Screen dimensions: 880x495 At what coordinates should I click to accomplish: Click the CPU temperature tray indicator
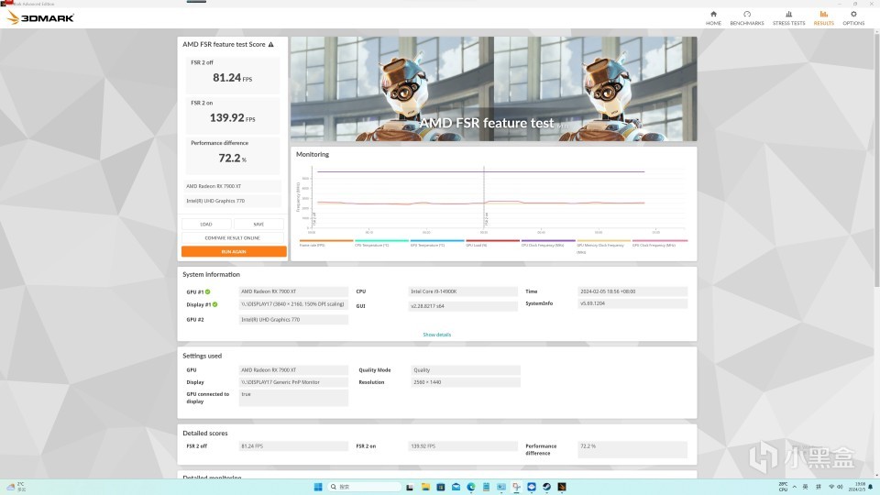(783, 487)
